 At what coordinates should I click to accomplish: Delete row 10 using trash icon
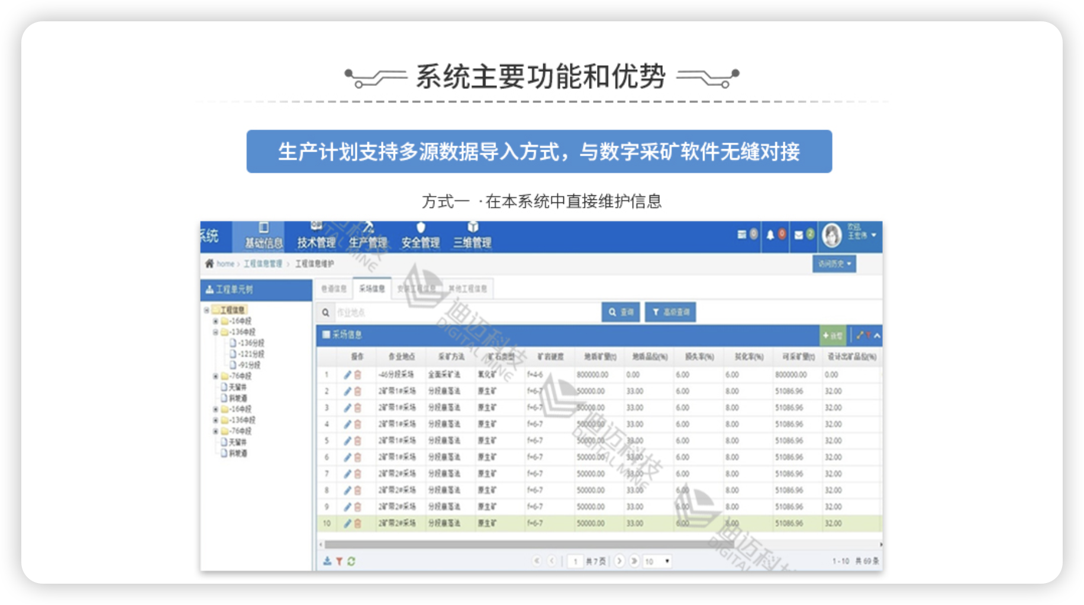coord(357,524)
